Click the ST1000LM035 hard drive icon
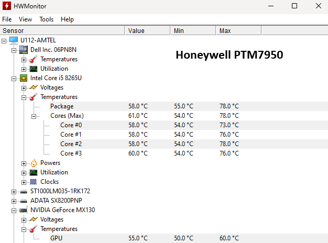The height and width of the screenshot is (243, 328). pyautogui.click(x=24, y=191)
